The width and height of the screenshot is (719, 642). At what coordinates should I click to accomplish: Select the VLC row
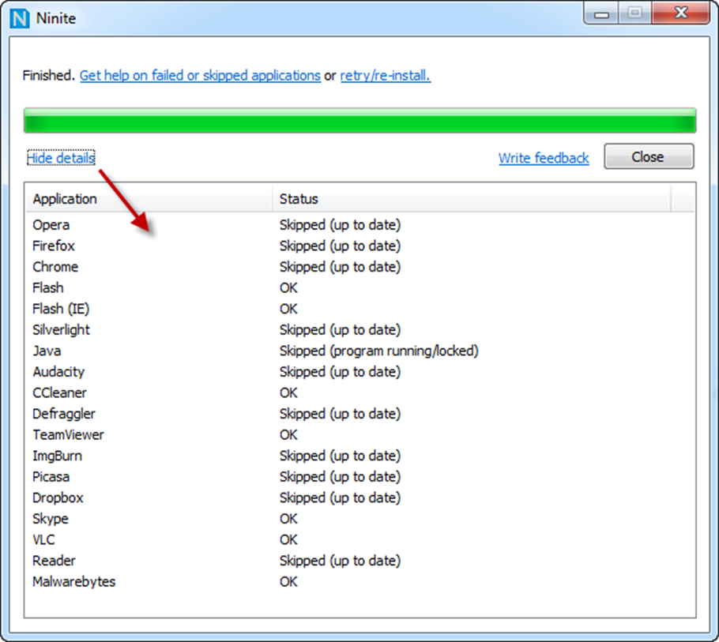360,540
